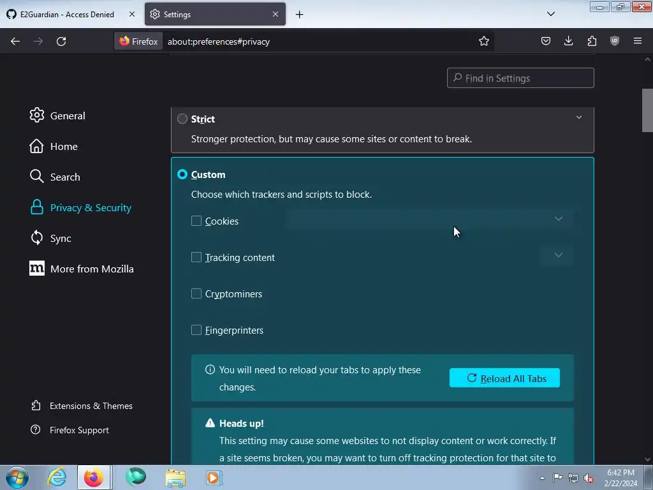Viewport: 653px width, 490px height.
Task: Enable the Cookies checkbox
Action: [x=196, y=221]
